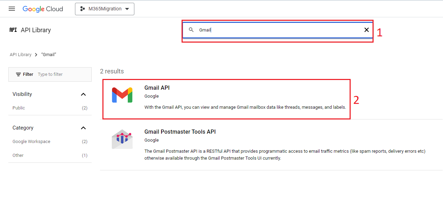Open Gmail Postmaster Tools API result
Screen dimensions: 443x205
tap(271, 145)
